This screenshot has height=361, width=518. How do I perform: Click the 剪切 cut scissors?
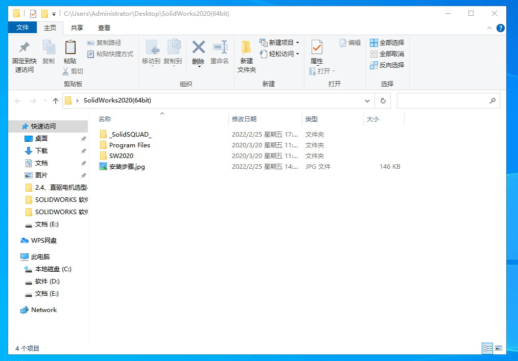66,71
